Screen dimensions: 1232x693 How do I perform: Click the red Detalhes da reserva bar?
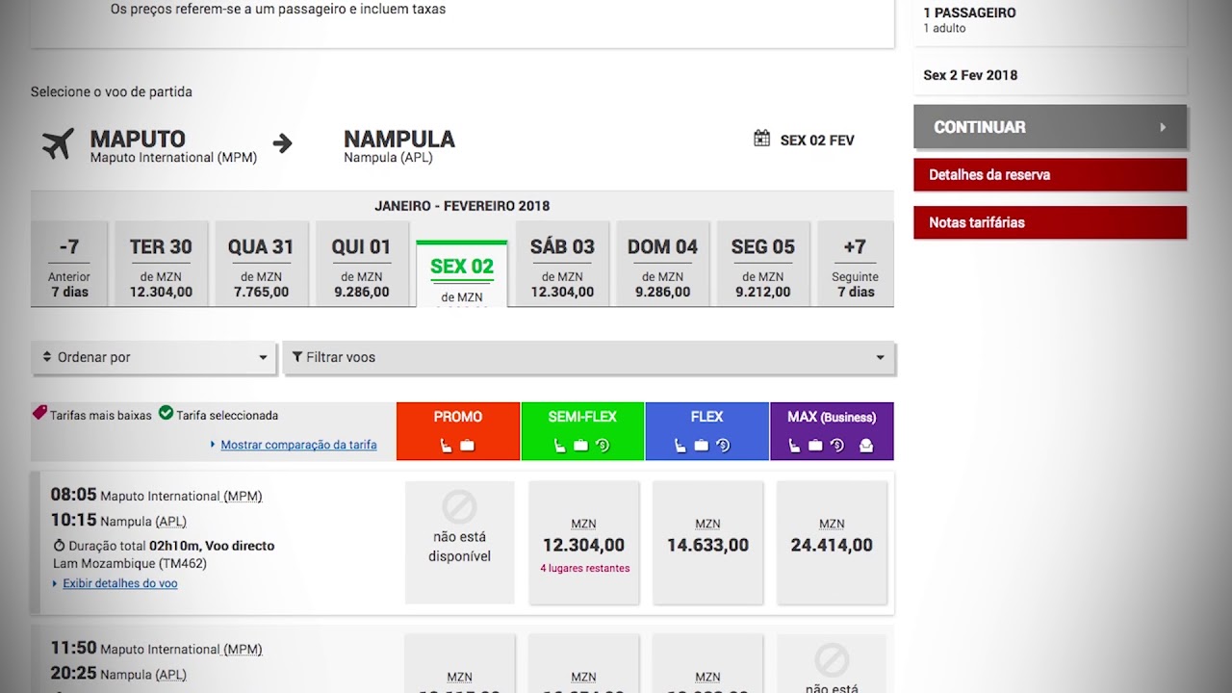(x=1049, y=175)
